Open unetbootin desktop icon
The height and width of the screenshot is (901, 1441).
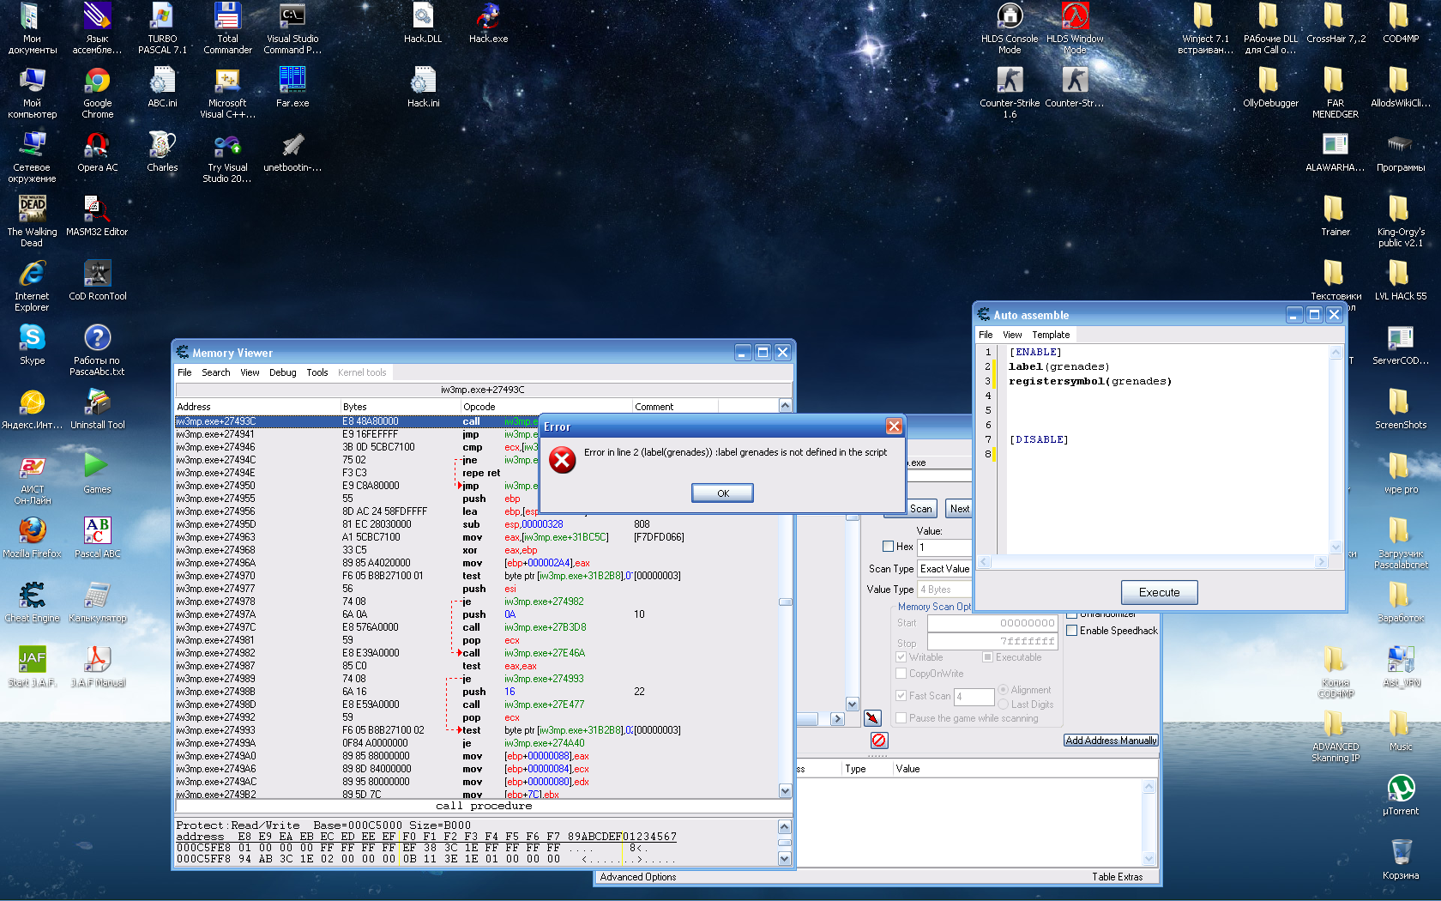point(292,151)
